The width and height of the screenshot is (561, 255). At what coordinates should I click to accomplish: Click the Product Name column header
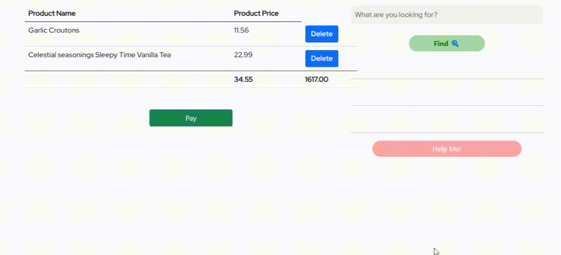pyautogui.click(x=52, y=13)
